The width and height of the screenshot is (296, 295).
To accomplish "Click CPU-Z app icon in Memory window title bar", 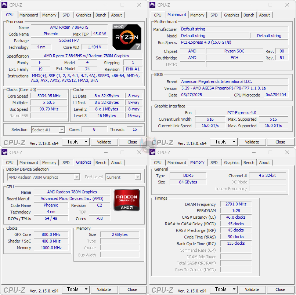I will tap(152, 152).
